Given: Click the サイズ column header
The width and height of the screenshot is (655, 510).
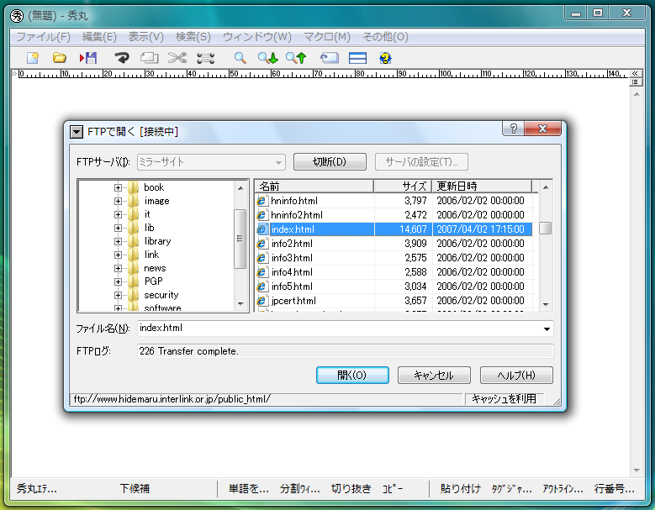Looking at the screenshot, I should point(403,187).
